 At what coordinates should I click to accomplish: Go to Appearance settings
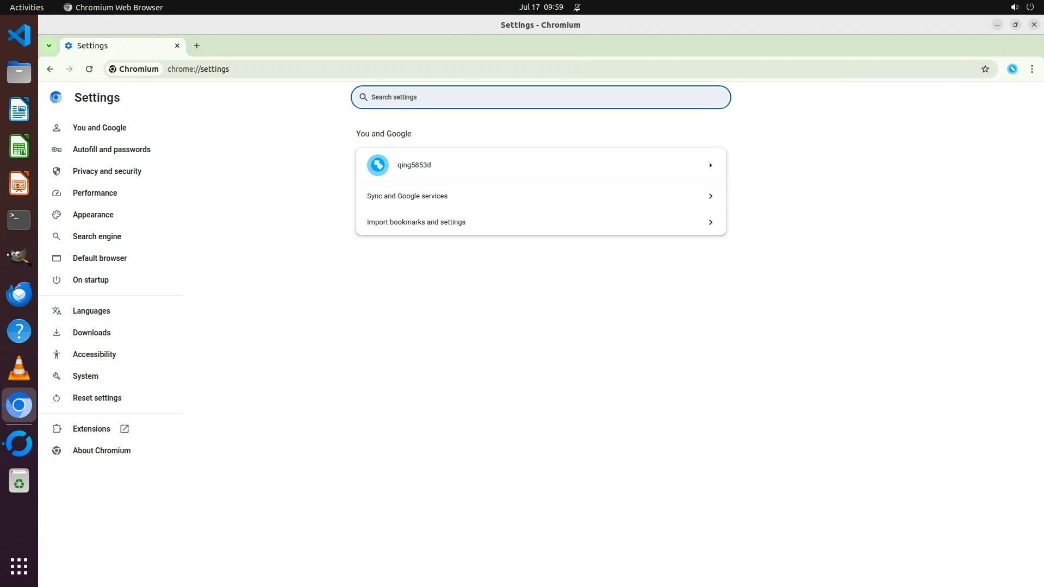pos(93,215)
